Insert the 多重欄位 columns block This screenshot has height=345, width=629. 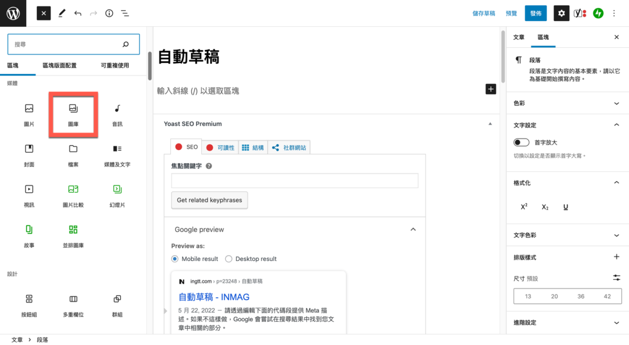point(73,306)
